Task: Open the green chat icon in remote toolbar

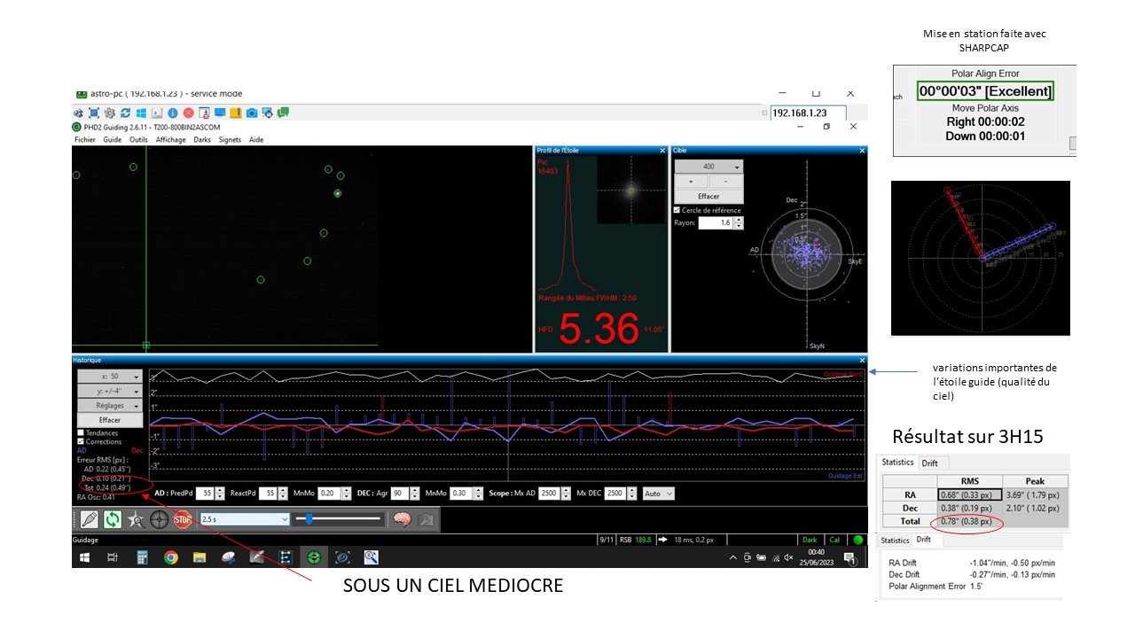Action: [x=284, y=113]
